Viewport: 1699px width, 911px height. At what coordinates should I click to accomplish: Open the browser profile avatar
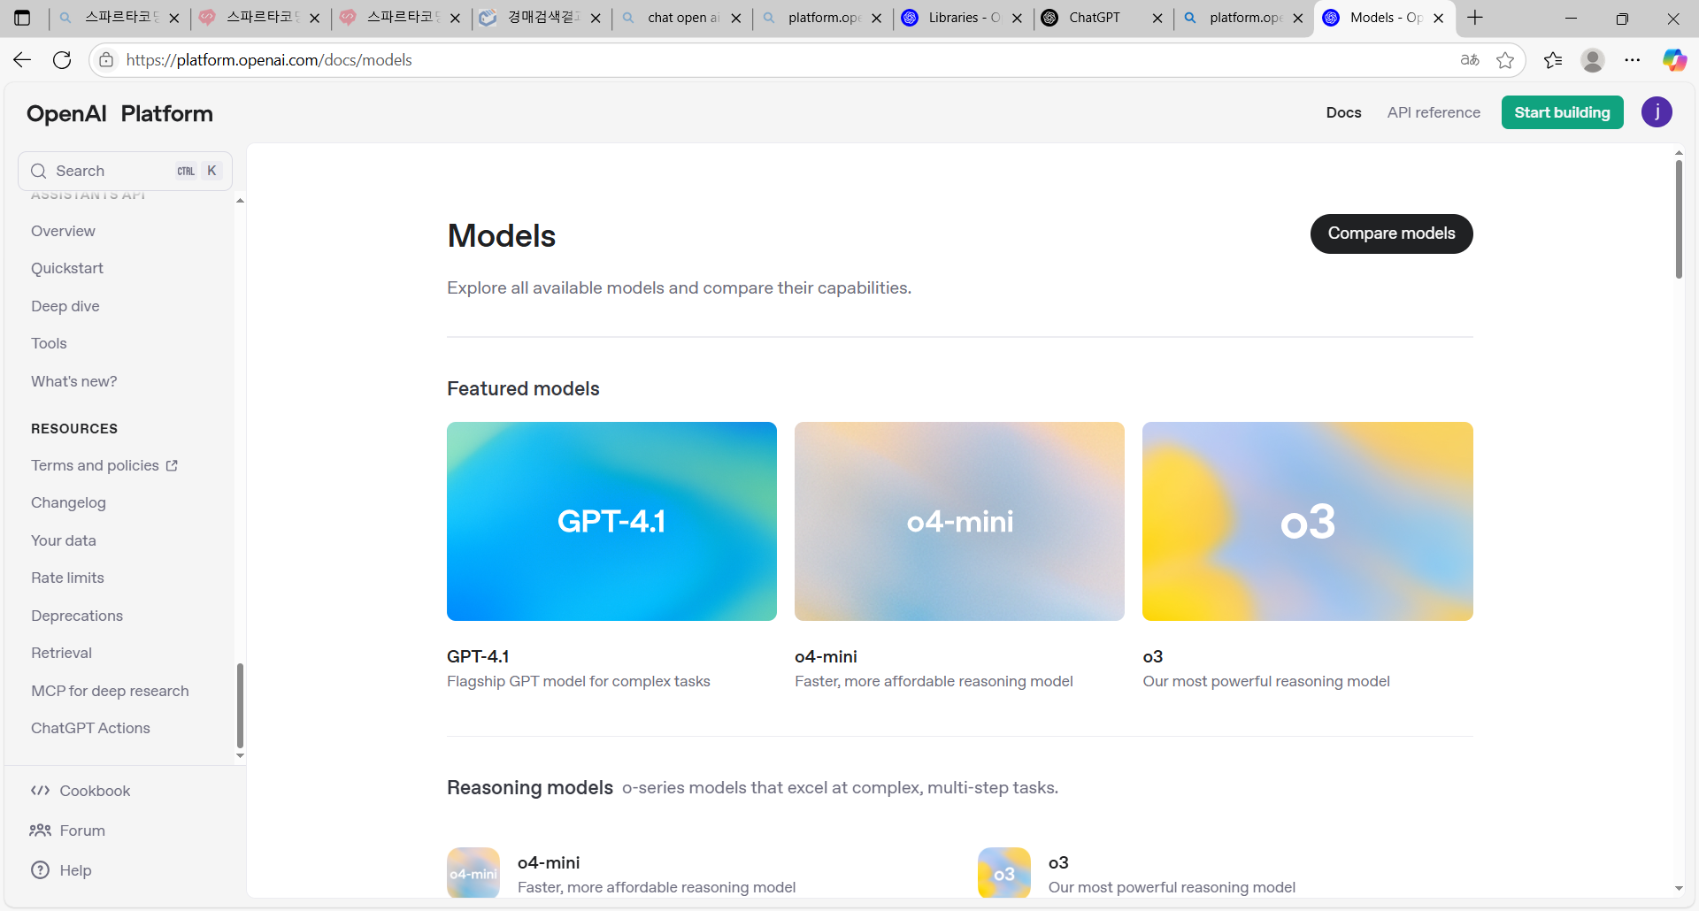(x=1593, y=60)
